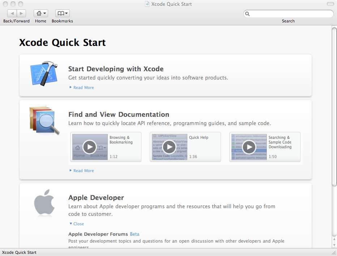
Task: Play the Browsing & Bookmarking video
Action: click(x=89, y=147)
